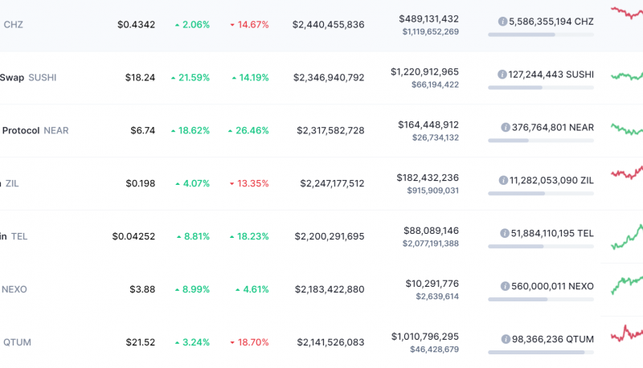Viewport: 643px width, 368px height.
Task: Click the CHZ circulating supply progress bar
Action: pos(541,35)
